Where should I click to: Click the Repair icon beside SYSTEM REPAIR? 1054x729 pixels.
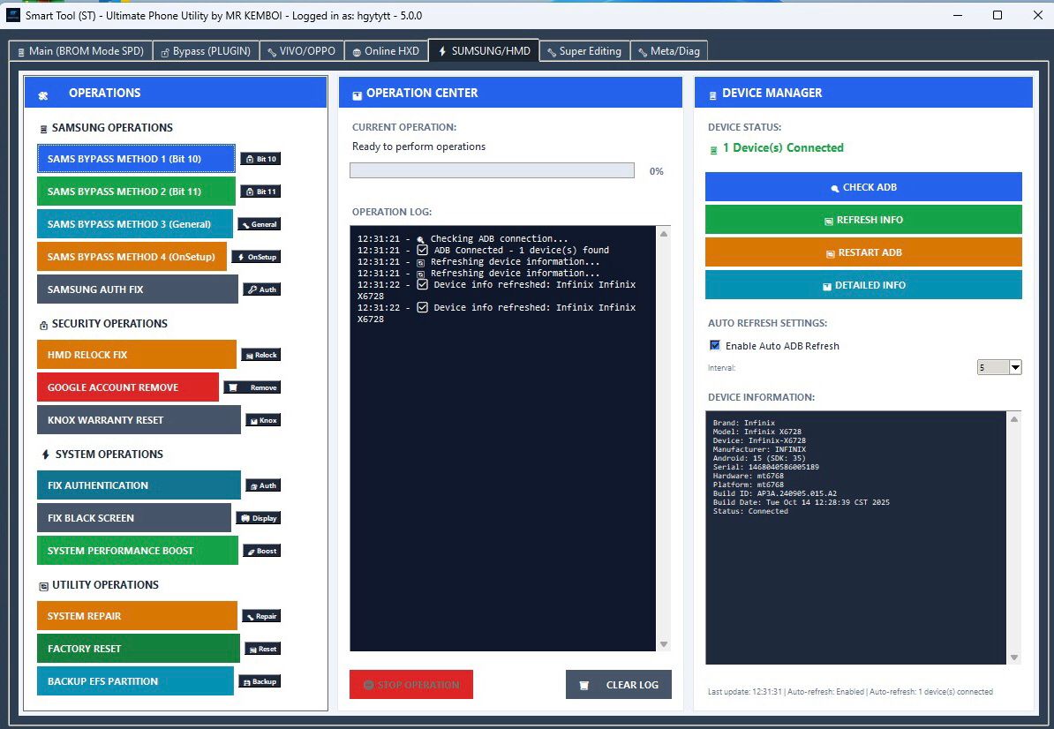pos(261,616)
